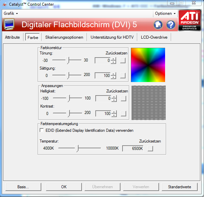Reset Sättigung with its Zurücksetzen button
Screen dimensions: 204x197
pos(123,76)
